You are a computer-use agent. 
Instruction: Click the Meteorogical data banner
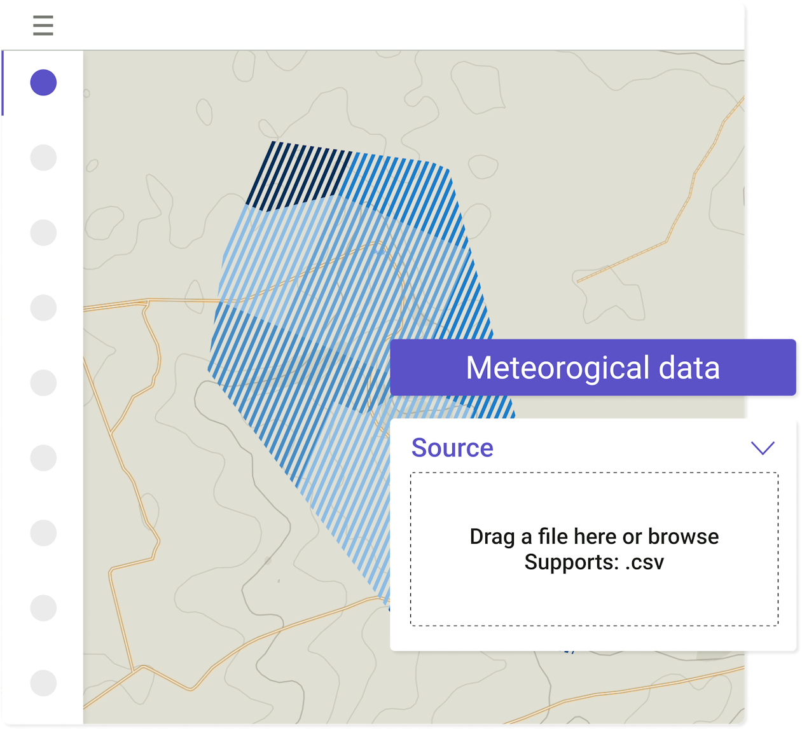click(593, 368)
